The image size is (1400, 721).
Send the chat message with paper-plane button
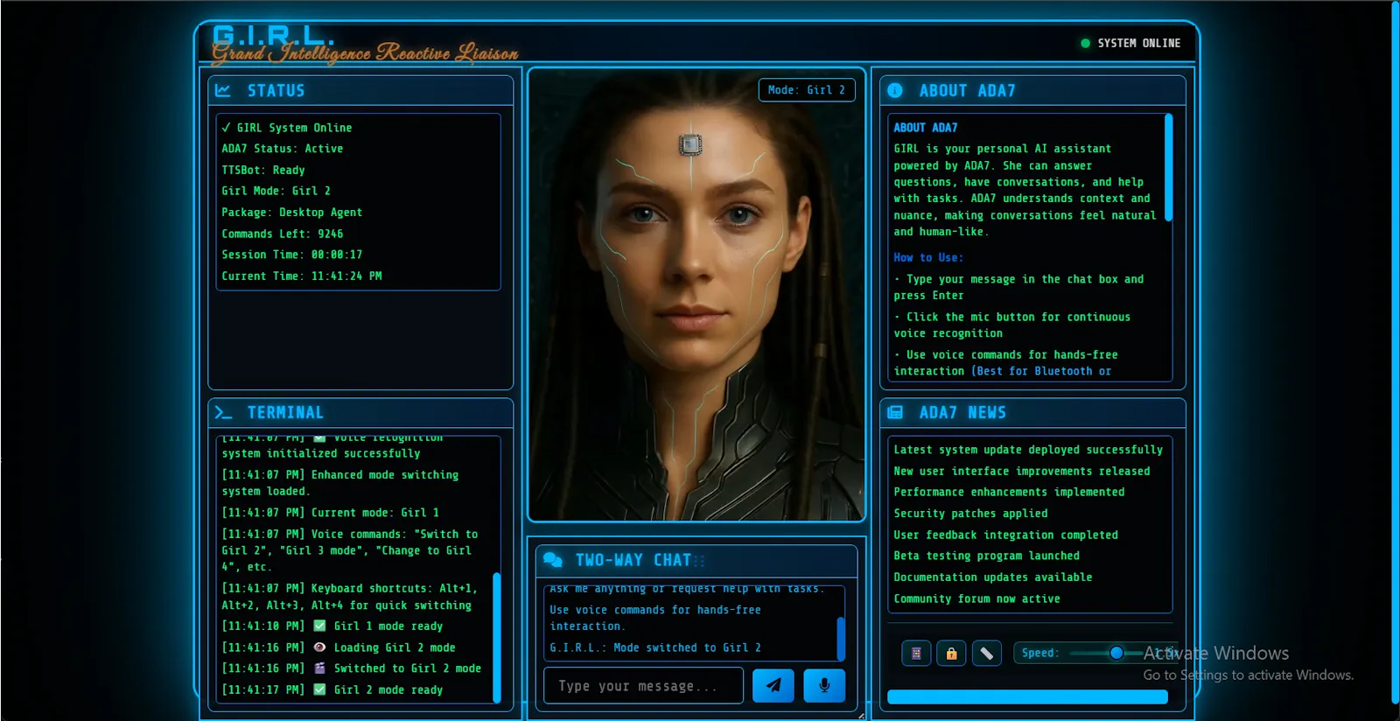(x=773, y=686)
